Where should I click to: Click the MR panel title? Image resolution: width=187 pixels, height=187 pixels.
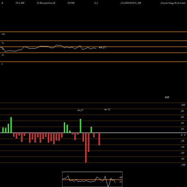[167, 97]
